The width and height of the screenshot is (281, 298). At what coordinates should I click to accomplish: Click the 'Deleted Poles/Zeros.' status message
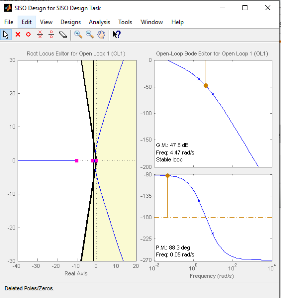tap(30, 289)
